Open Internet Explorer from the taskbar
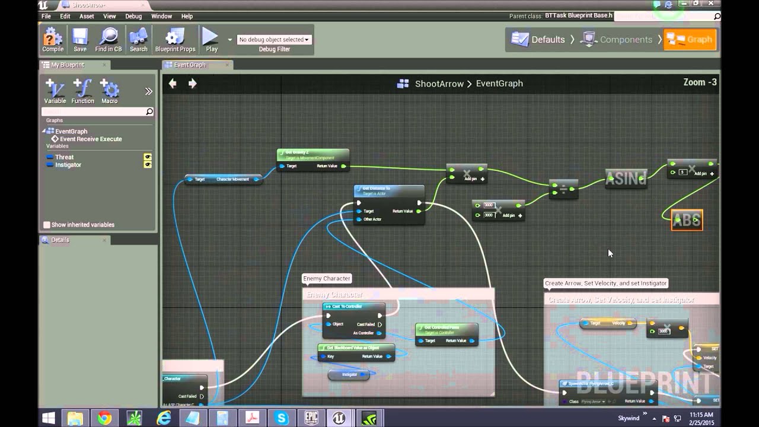 [x=164, y=418]
